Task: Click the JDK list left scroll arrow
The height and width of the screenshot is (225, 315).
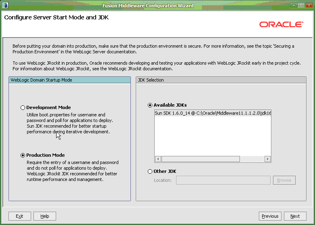Action: click(x=158, y=159)
